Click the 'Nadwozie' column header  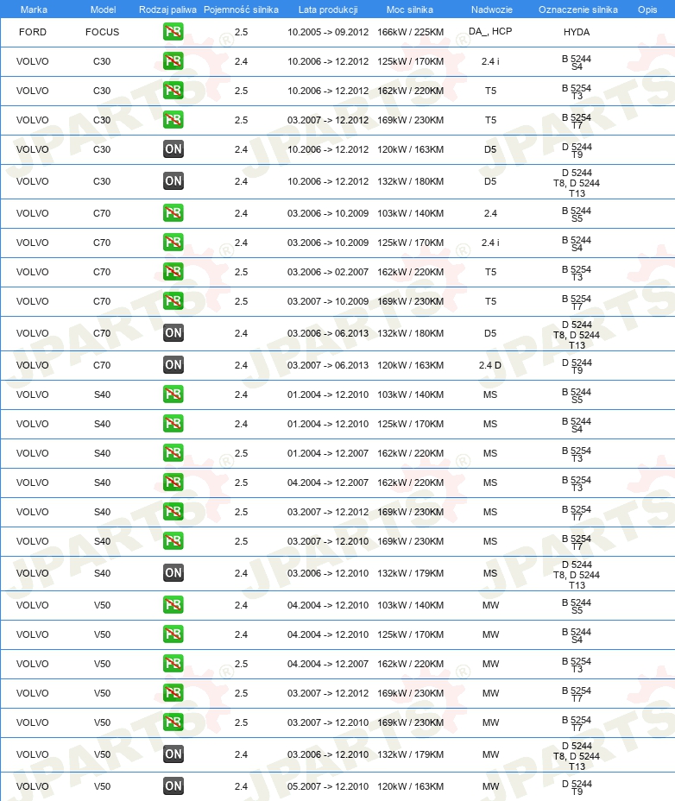click(x=493, y=9)
